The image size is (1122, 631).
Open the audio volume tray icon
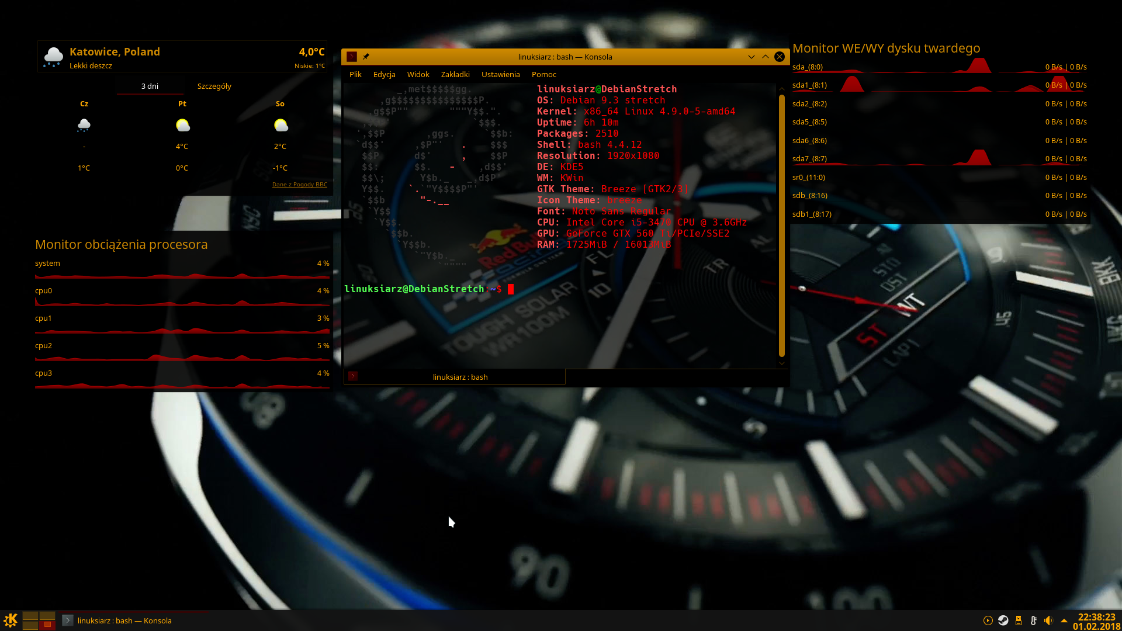[x=1048, y=620]
